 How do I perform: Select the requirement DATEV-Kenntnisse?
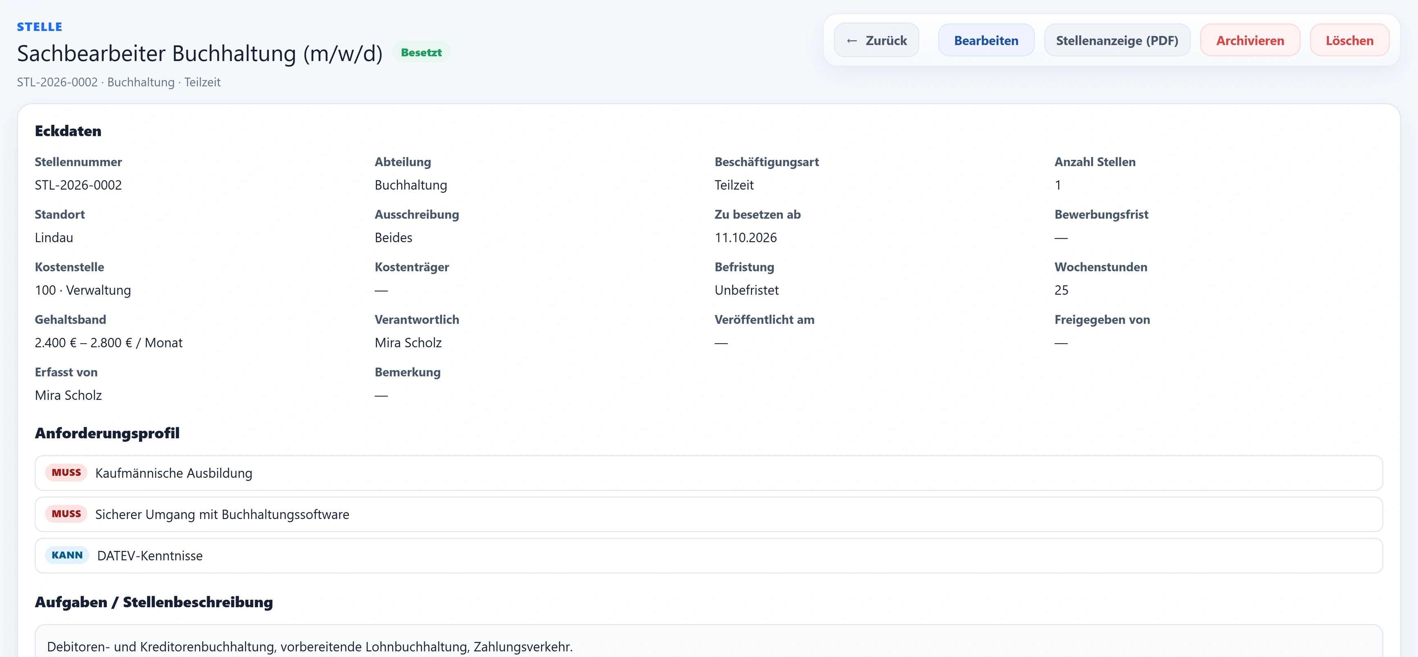(x=150, y=555)
